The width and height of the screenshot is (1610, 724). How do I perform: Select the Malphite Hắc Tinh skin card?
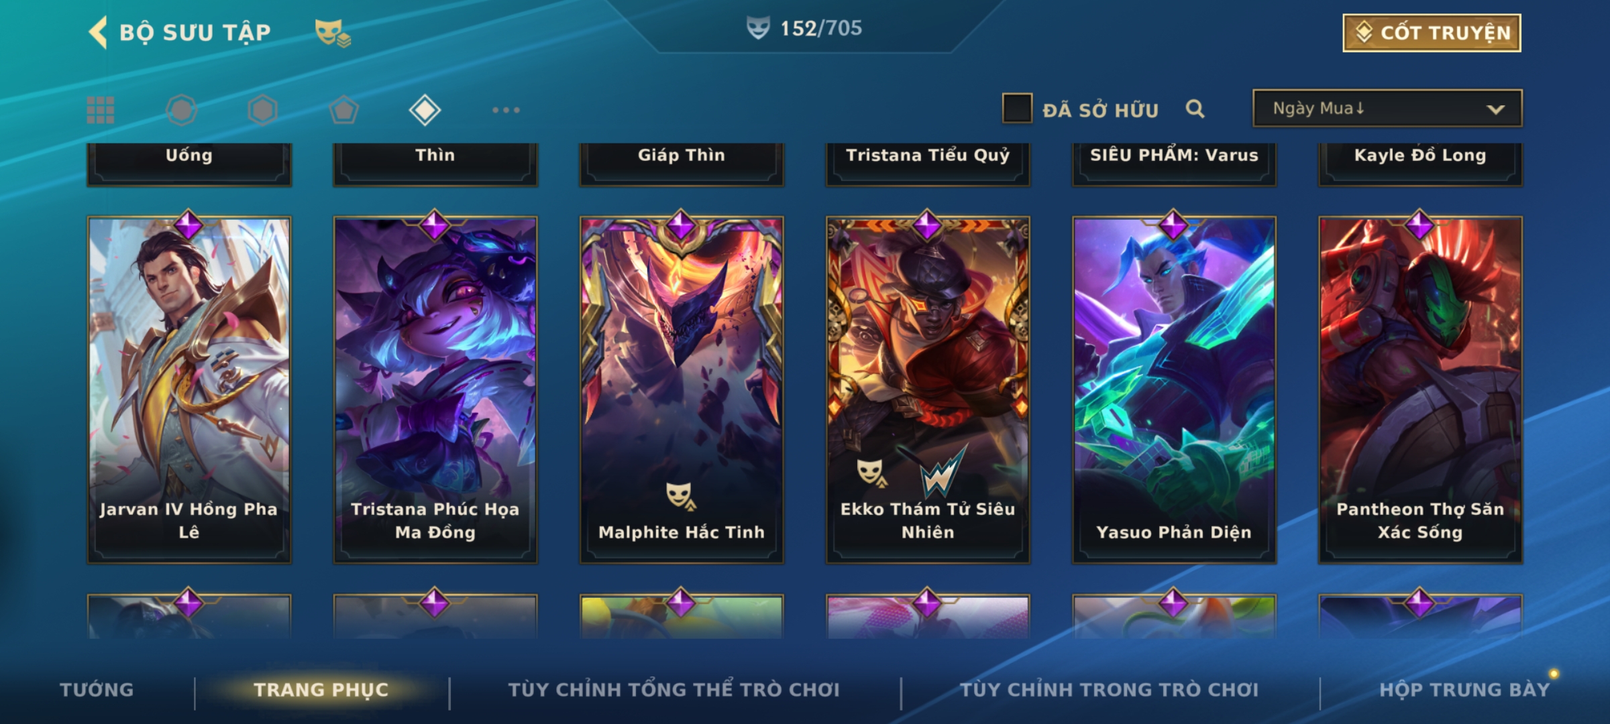(682, 389)
